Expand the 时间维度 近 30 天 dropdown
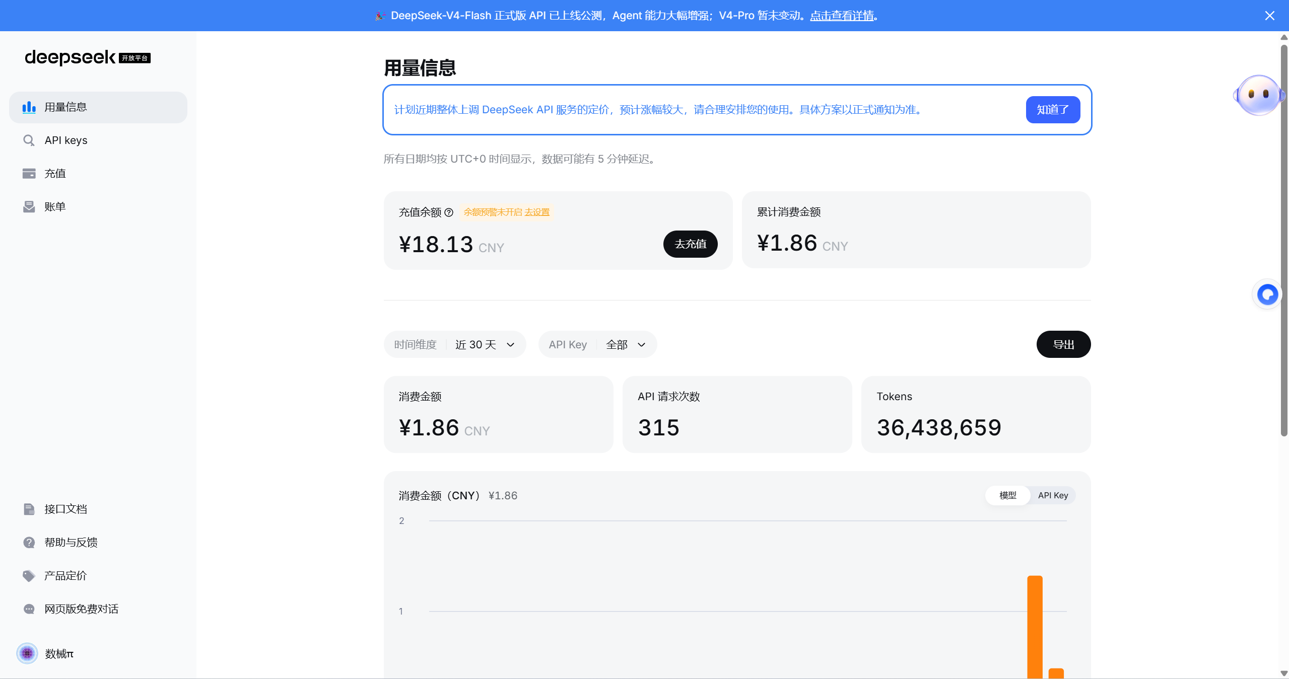This screenshot has width=1289, height=679. 455,345
